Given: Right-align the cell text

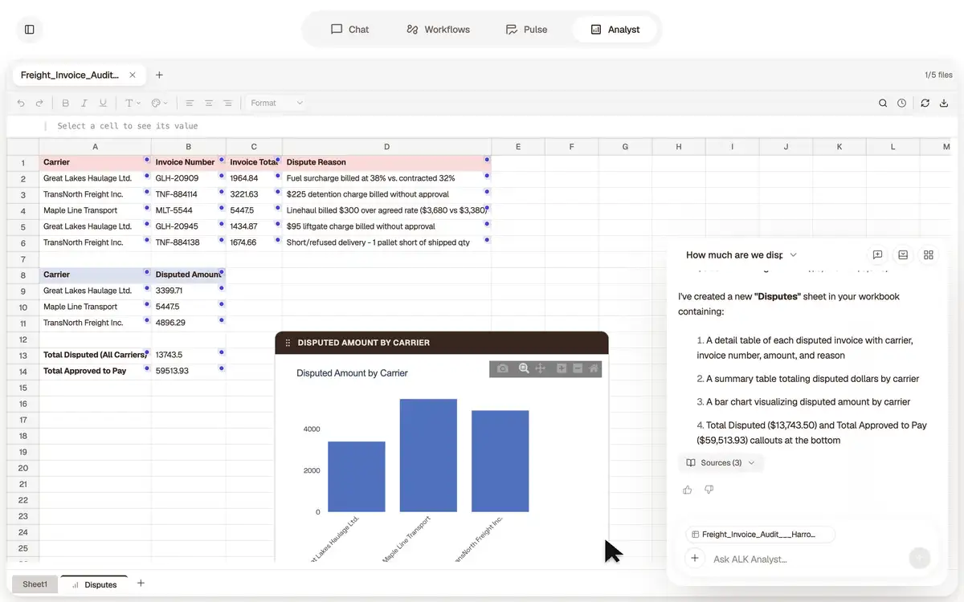Looking at the screenshot, I should tap(228, 104).
